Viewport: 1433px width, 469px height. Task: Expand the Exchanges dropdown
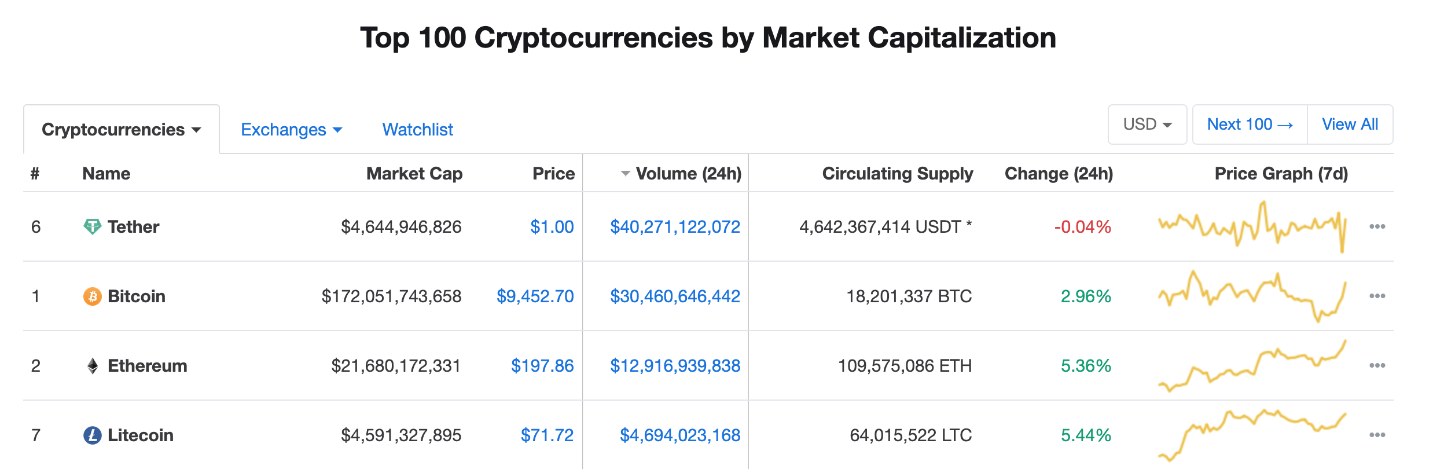(x=291, y=129)
